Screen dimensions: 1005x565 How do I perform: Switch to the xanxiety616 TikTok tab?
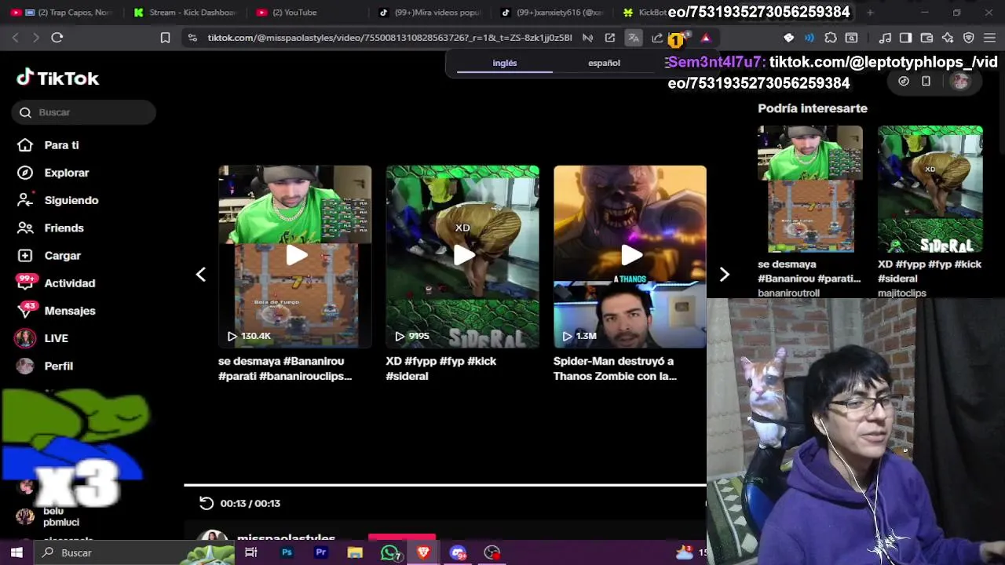point(552,13)
